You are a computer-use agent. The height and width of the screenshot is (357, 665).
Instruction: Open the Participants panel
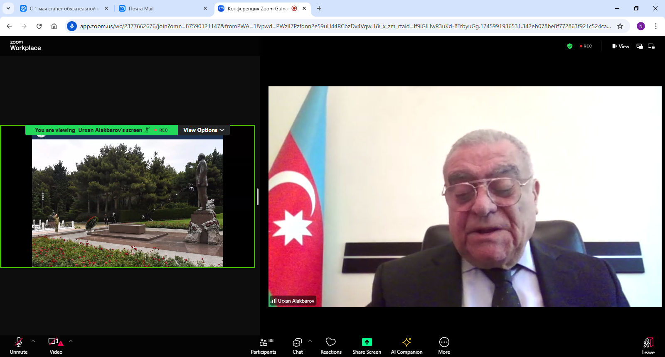coord(263,345)
